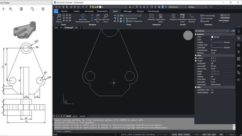Switch to the Start document tab
The height and width of the screenshot is (136, 242).
(56, 28)
